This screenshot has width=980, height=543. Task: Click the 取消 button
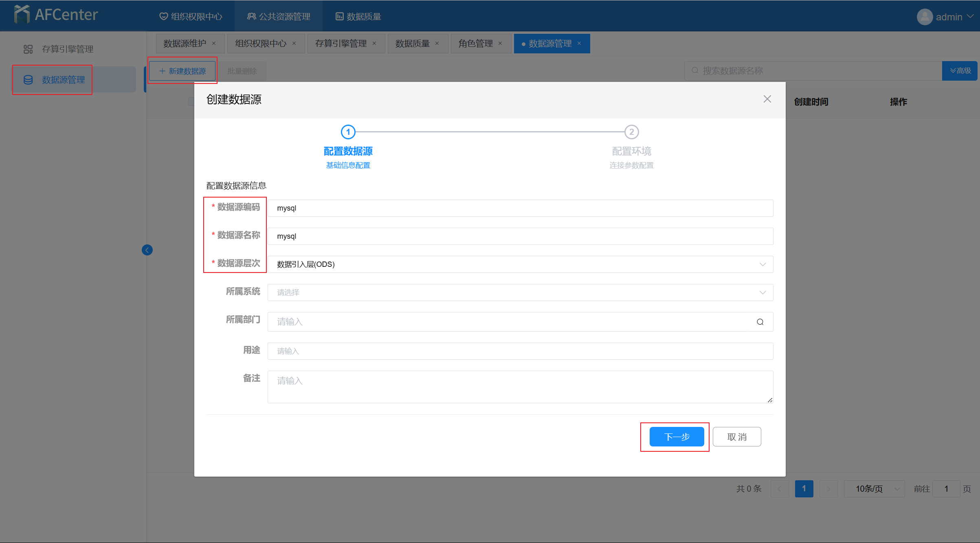pos(736,437)
